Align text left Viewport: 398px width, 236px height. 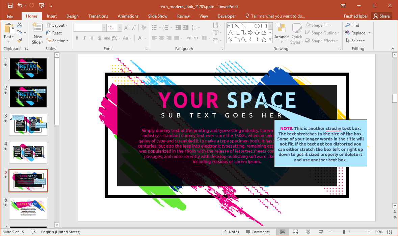point(154,38)
